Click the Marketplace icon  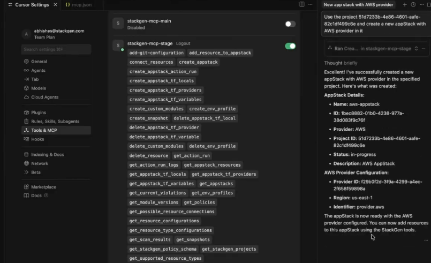pyautogui.click(x=26, y=187)
